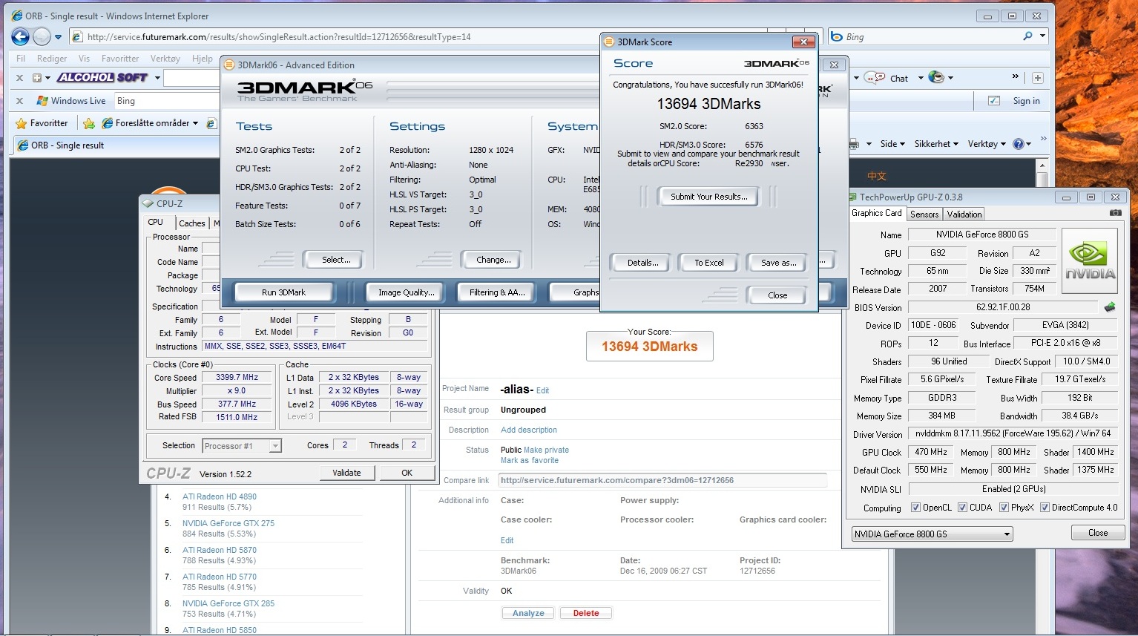Open the NVIDIA GeForce GTX 275 link
The width and height of the screenshot is (1138, 636).
pos(228,523)
